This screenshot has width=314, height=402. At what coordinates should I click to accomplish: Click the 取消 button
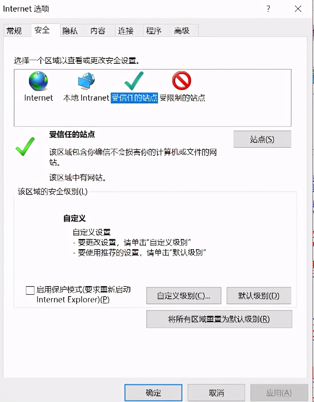216,393
